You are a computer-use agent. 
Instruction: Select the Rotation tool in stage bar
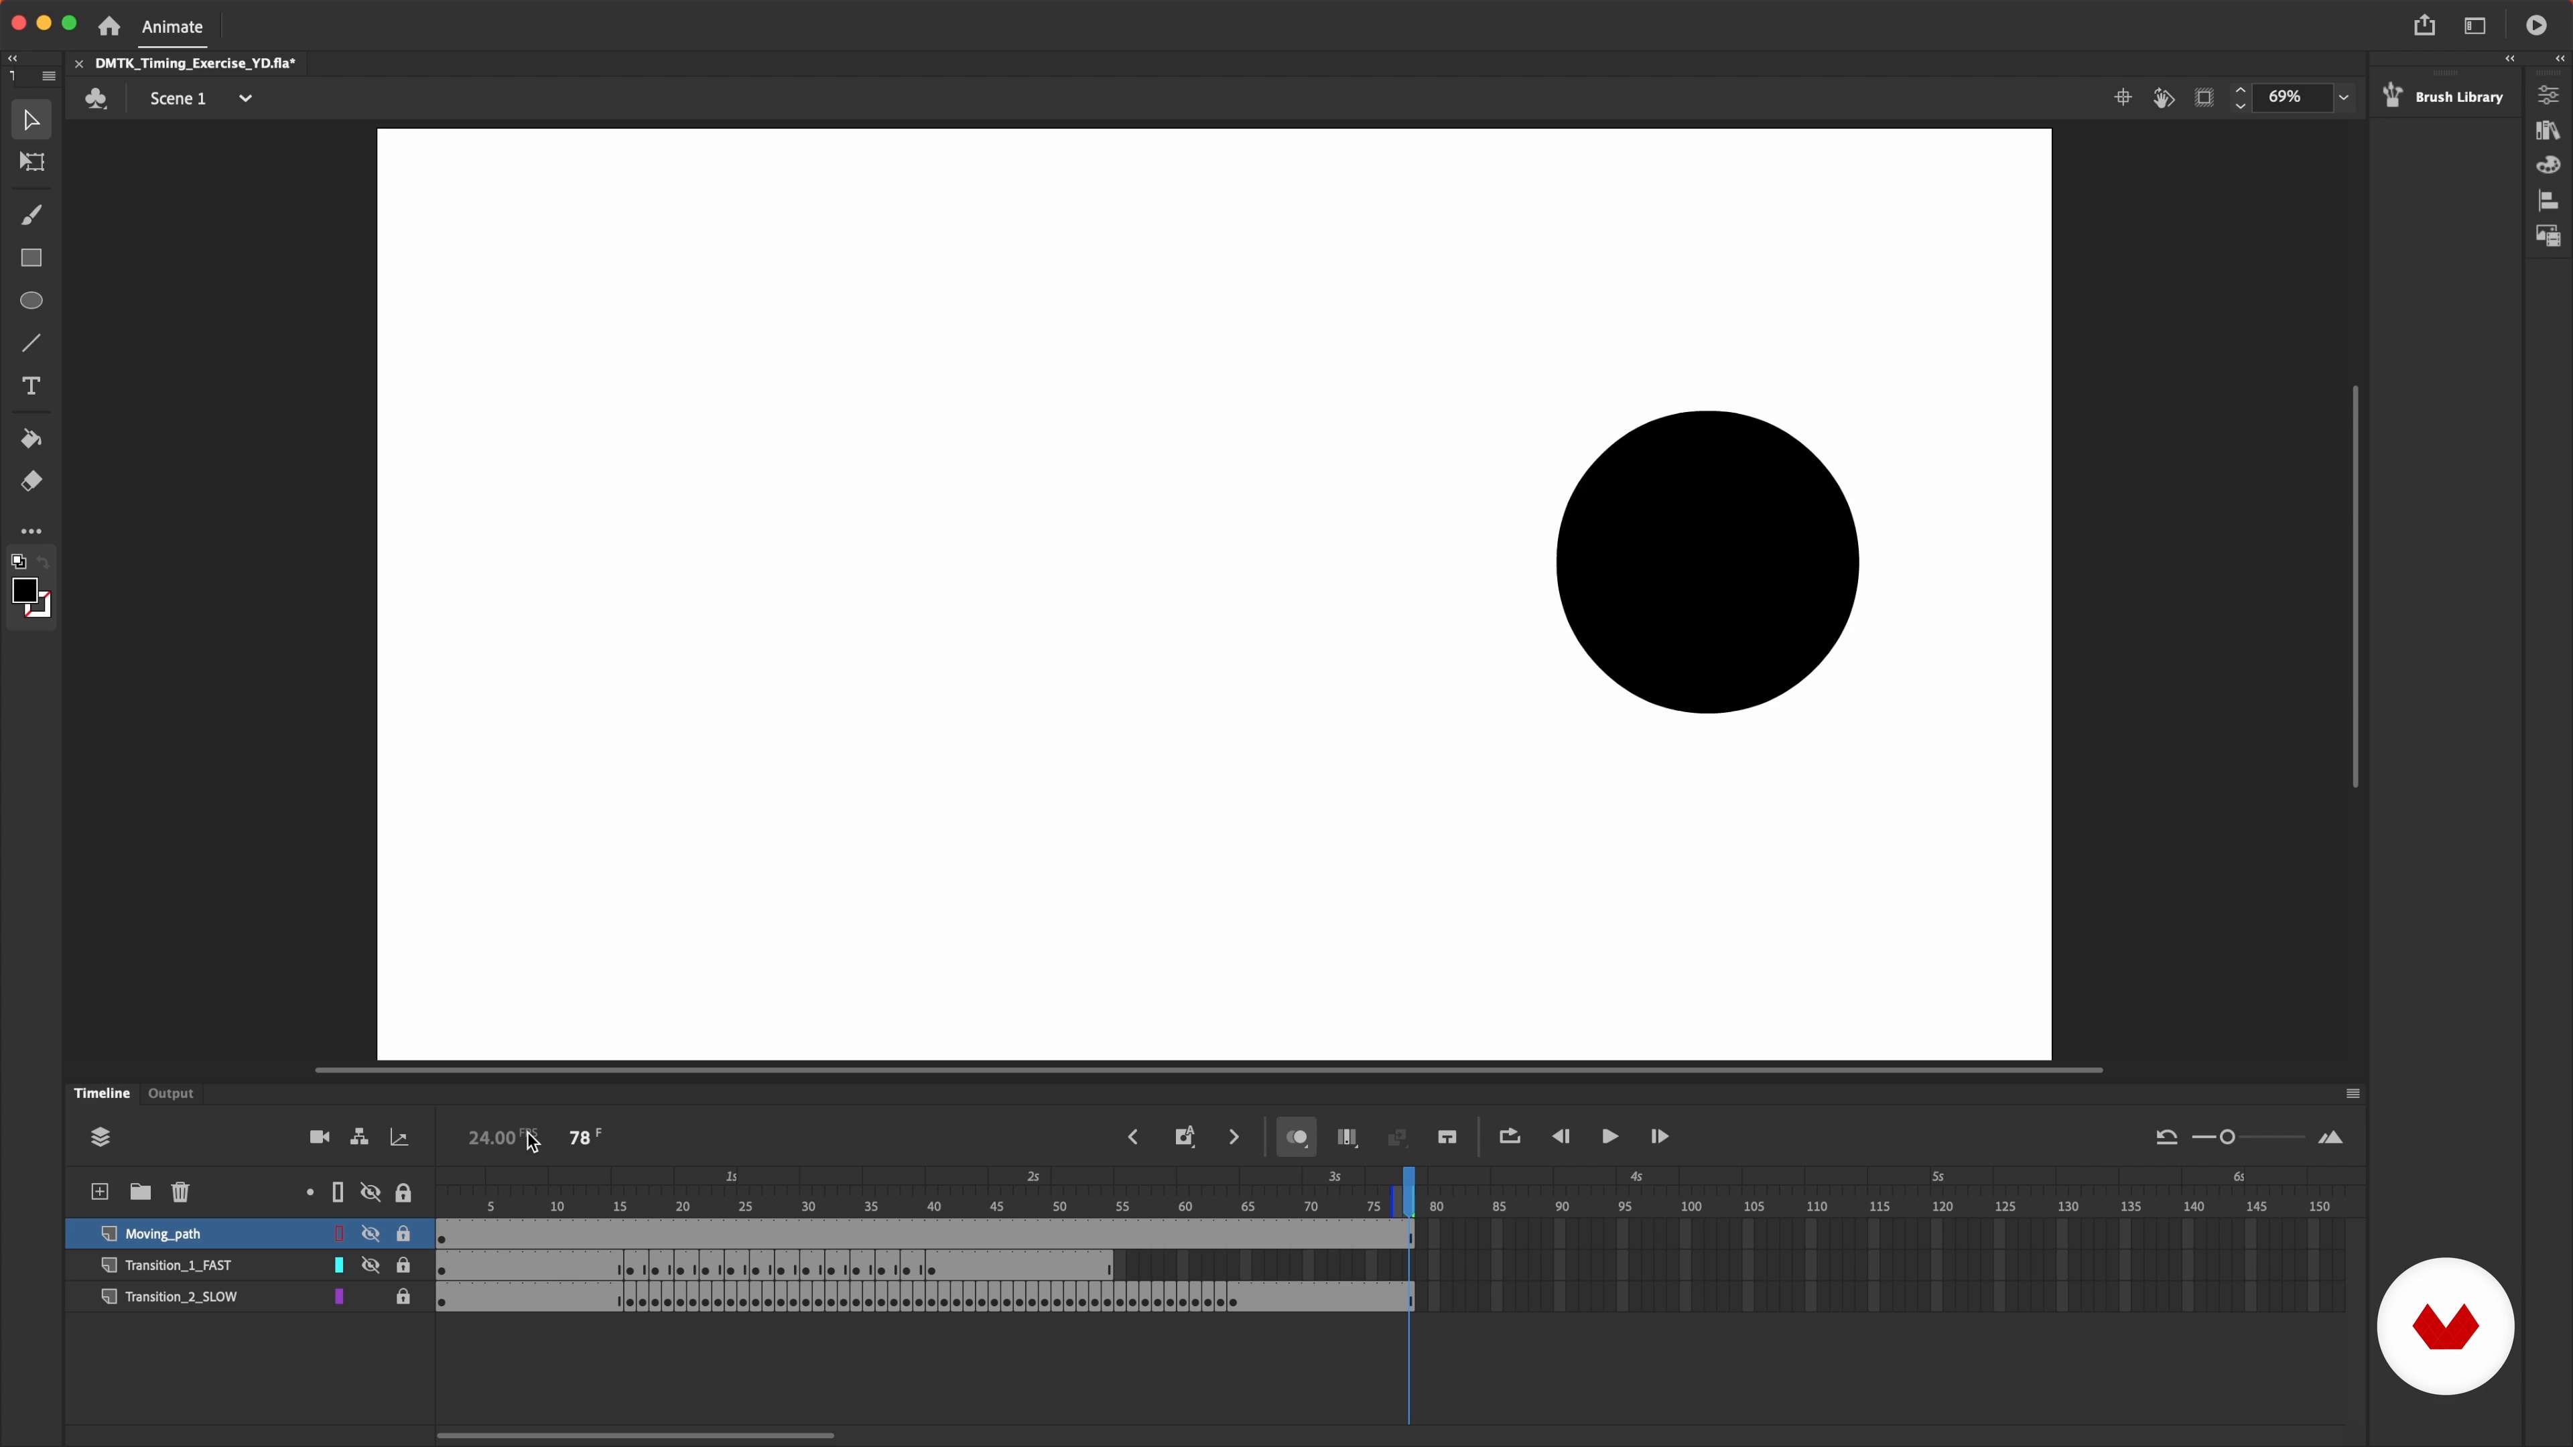2164,97
